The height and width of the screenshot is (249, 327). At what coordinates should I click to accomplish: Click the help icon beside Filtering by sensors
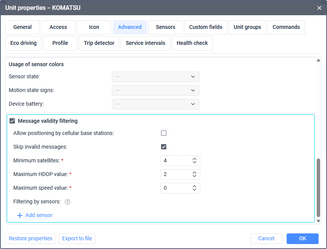click(68, 202)
